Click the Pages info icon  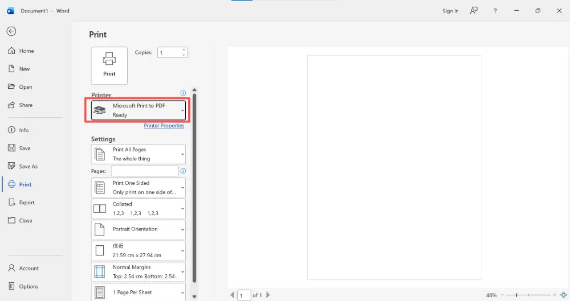(183, 171)
